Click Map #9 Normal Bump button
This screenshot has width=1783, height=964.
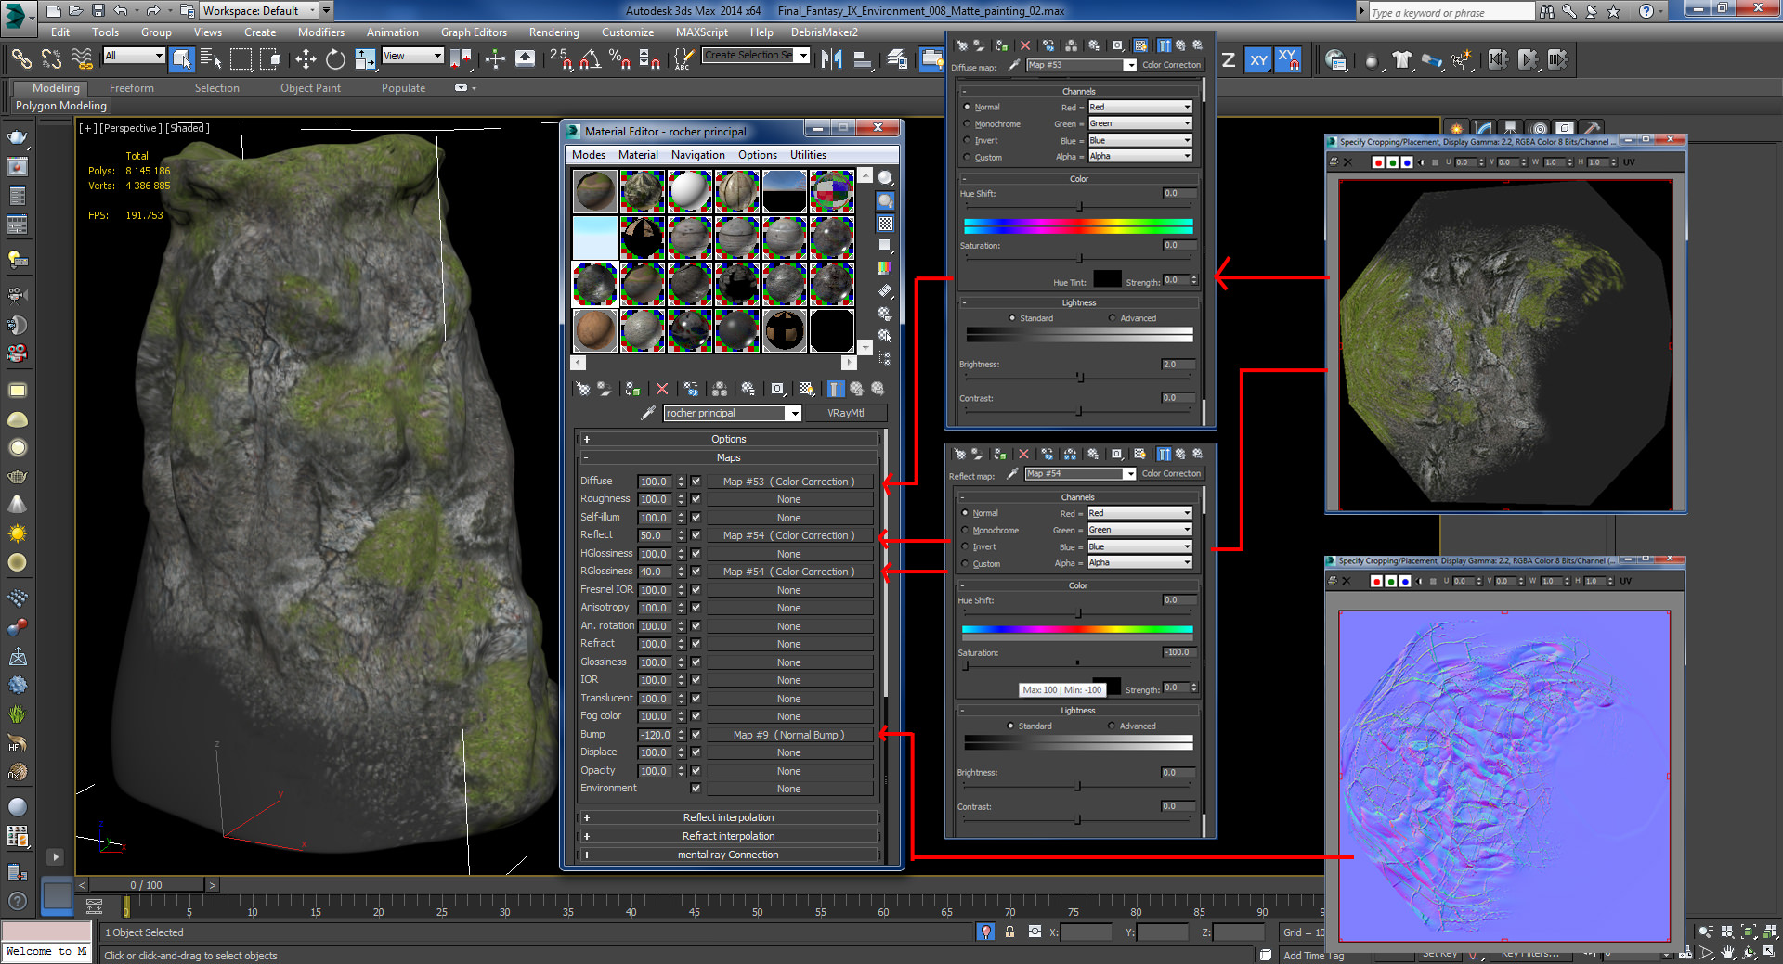(789, 735)
